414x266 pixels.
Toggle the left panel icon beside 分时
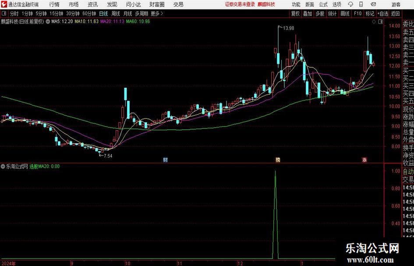click(x=4, y=14)
